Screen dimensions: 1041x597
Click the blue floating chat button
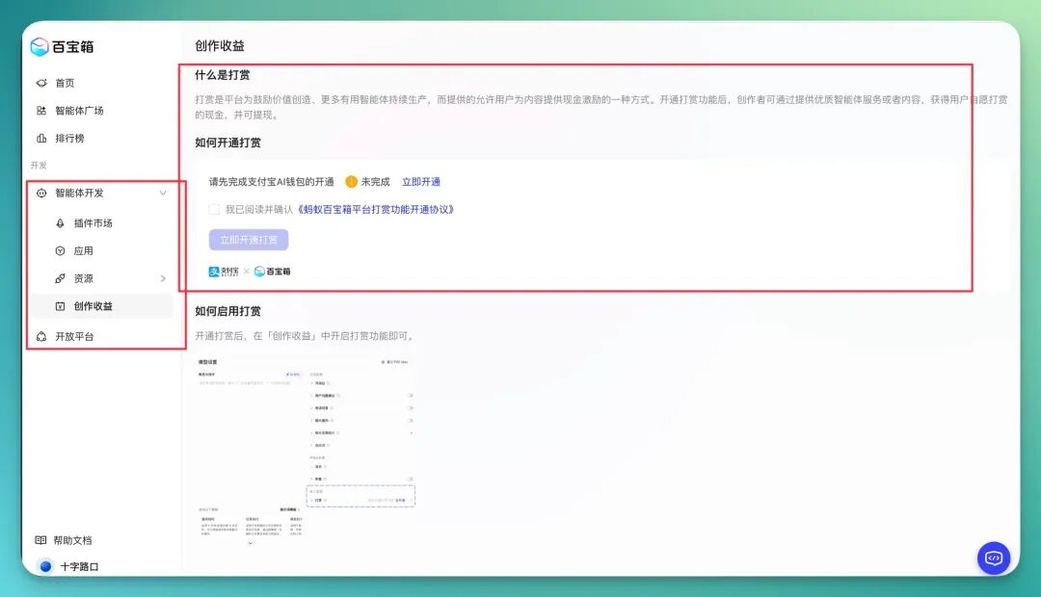(994, 558)
